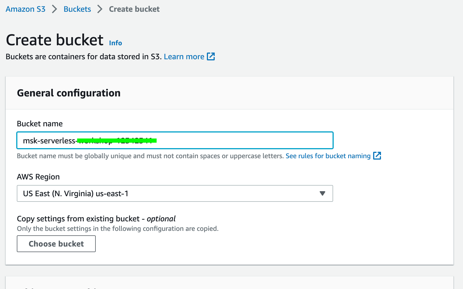The height and width of the screenshot is (289, 463).
Task: Click the external link icon after Learn more
Action: pyautogui.click(x=211, y=56)
